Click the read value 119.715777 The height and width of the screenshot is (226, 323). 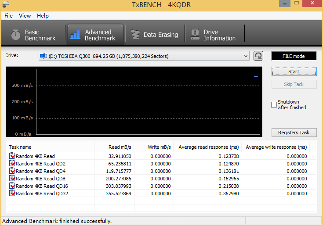click(119, 171)
